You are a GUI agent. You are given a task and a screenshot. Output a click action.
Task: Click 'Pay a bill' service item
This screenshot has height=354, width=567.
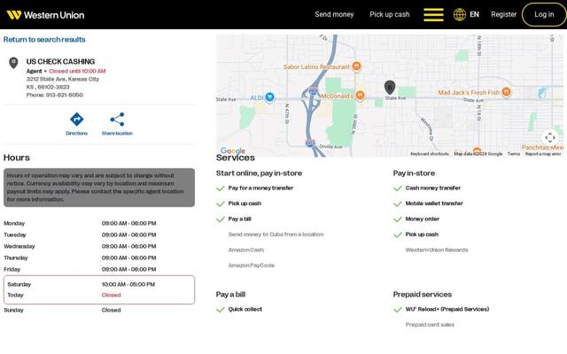pyautogui.click(x=240, y=219)
